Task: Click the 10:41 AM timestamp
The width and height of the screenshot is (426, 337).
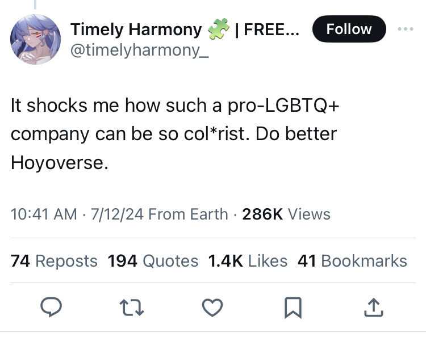Action: coord(43,214)
